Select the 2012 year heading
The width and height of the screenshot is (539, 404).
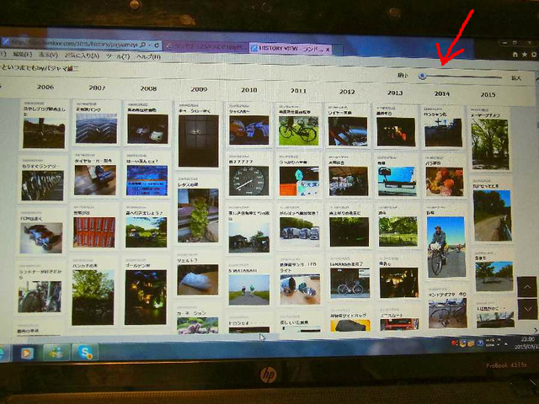pyautogui.click(x=347, y=92)
